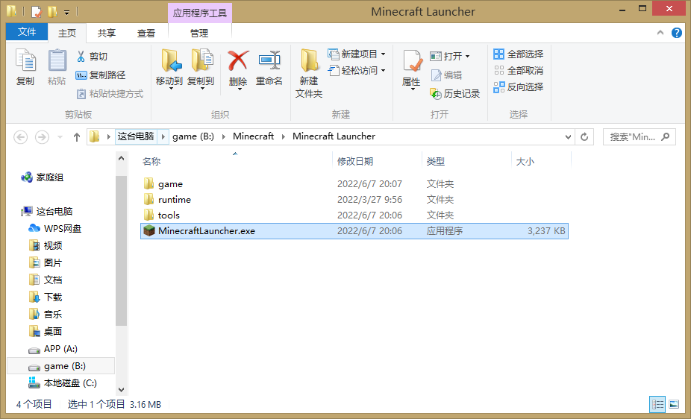Open the 文件 file menu
Viewport: 691px width, 419px height.
[x=27, y=32]
